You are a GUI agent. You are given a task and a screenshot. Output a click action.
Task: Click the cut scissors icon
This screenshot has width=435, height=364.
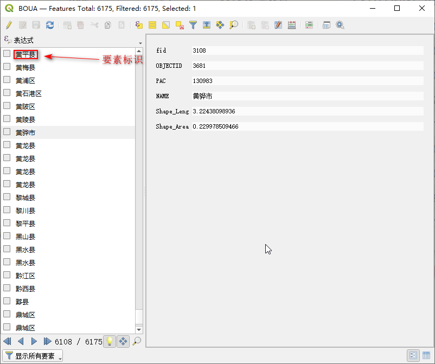[94, 25]
